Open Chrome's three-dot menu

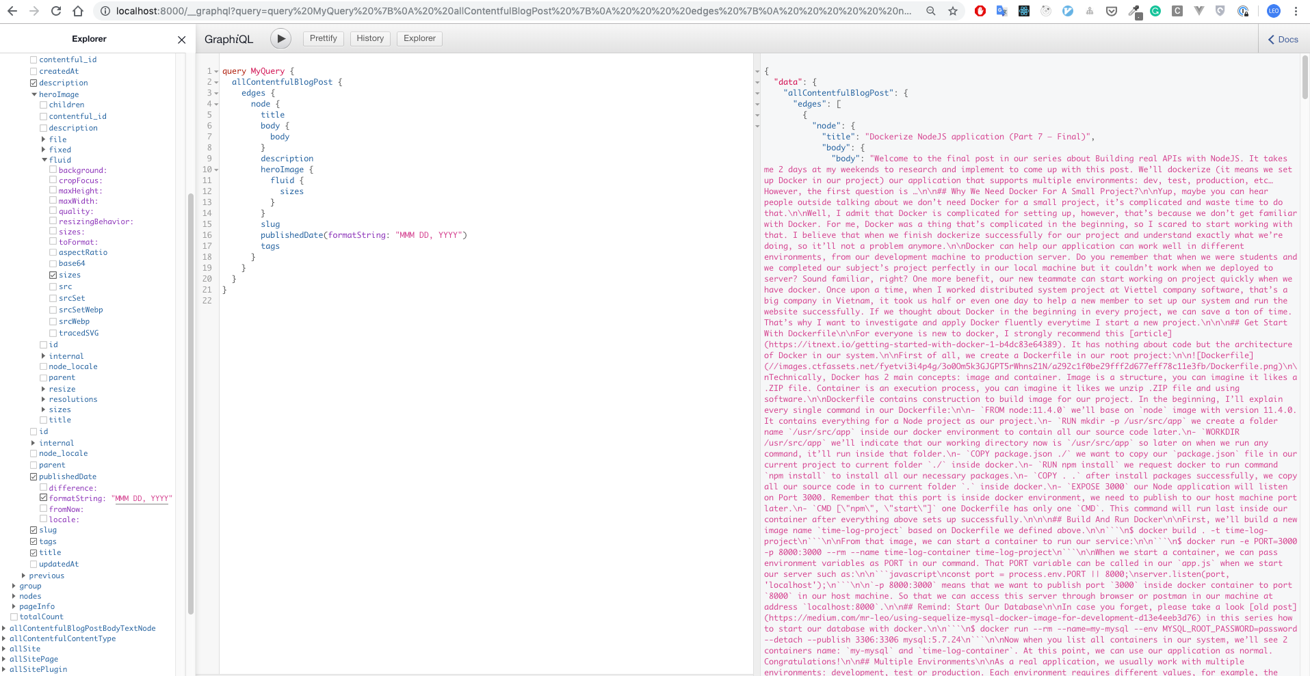[1296, 11]
